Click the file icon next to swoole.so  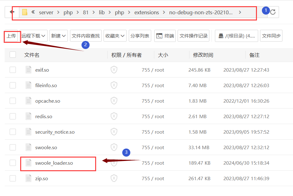(x=28, y=147)
